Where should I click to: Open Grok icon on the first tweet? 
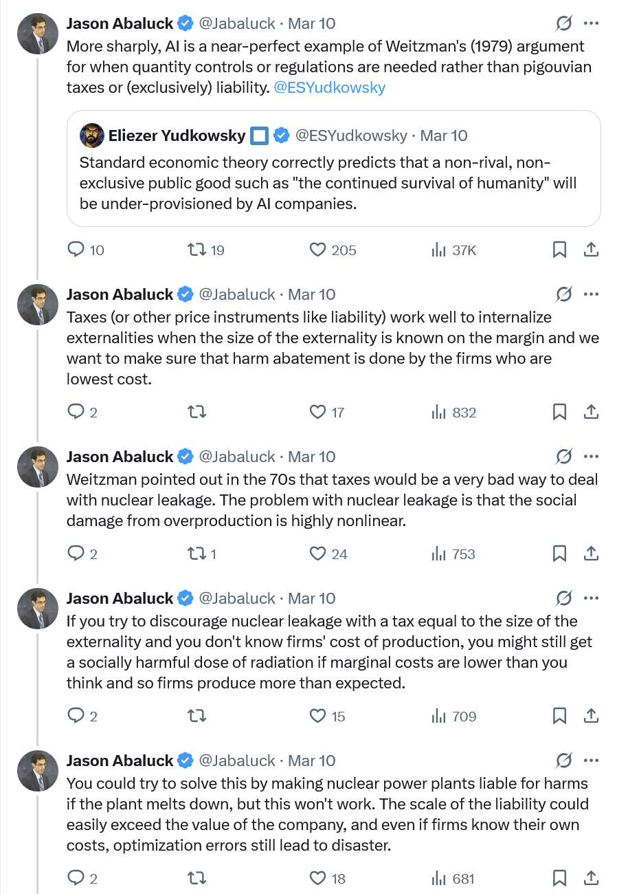(x=563, y=23)
